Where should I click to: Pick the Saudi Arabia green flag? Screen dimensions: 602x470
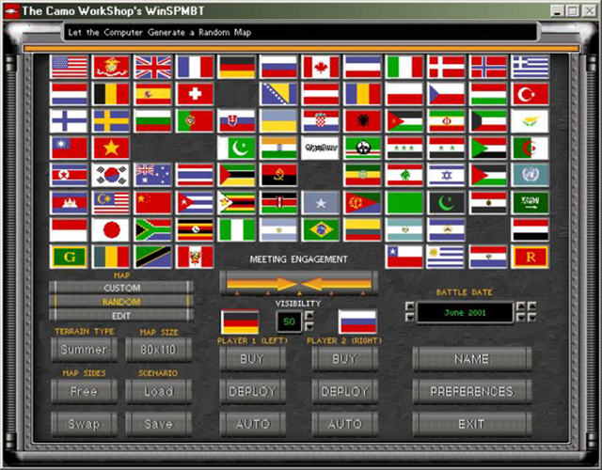coord(530,203)
